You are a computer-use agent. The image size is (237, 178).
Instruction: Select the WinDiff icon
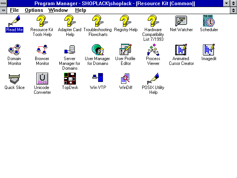(126, 79)
